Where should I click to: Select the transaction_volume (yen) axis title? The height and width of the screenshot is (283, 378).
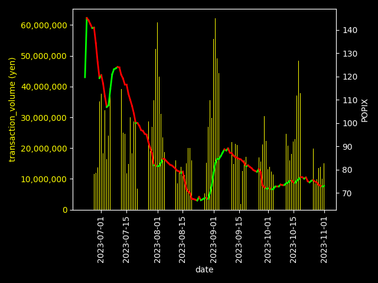12,110
